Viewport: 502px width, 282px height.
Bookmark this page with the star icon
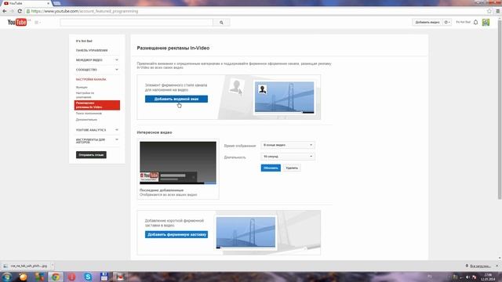(x=489, y=11)
